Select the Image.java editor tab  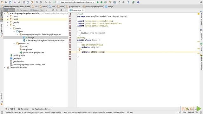click(77, 10)
